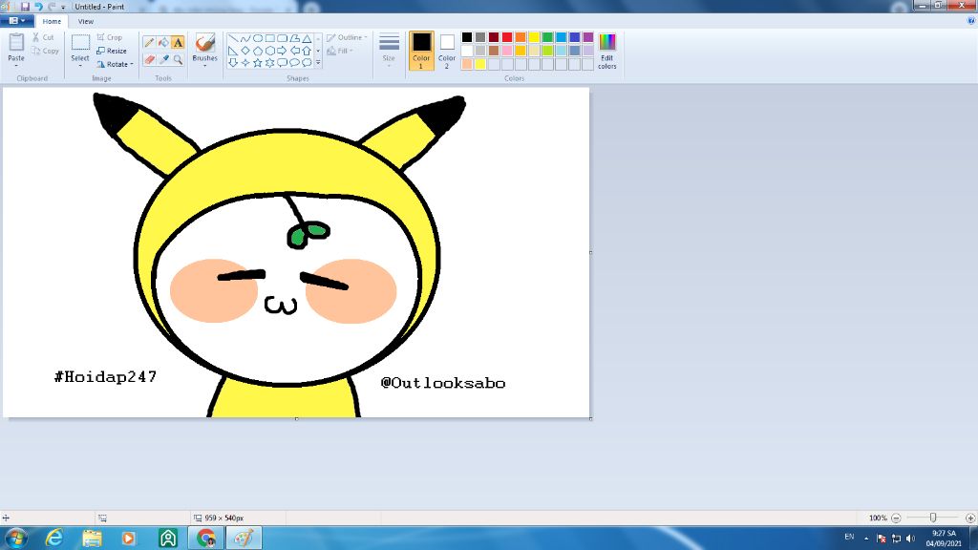This screenshot has width=978, height=550.
Task: Pick the green color swatch in top row
Action: click(x=547, y=37)
